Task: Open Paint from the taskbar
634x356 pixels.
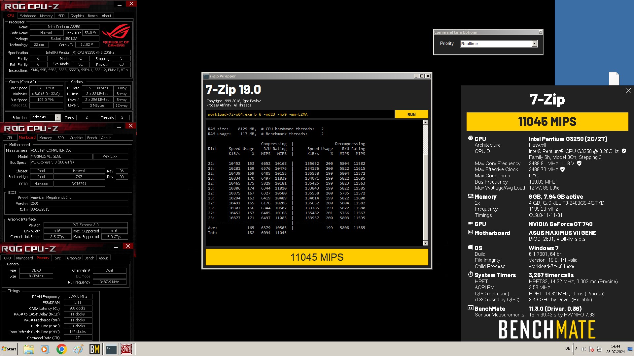Action: pyautogui.click(x=78, y=349)
